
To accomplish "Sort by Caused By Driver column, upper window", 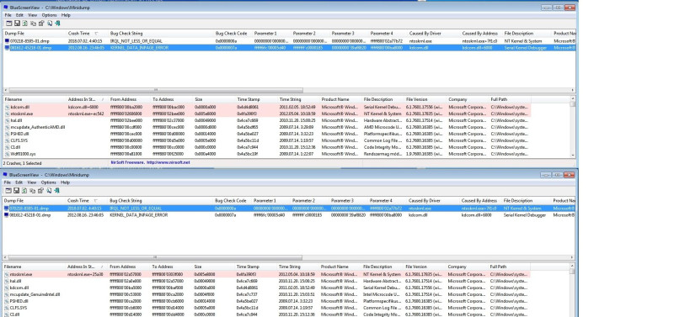I will (435, 33).
